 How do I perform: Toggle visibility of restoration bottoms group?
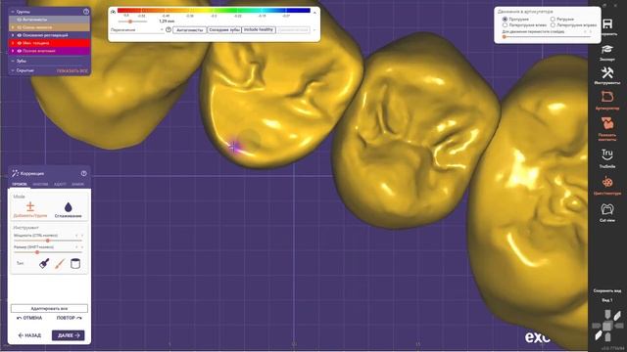pos(20,35)
